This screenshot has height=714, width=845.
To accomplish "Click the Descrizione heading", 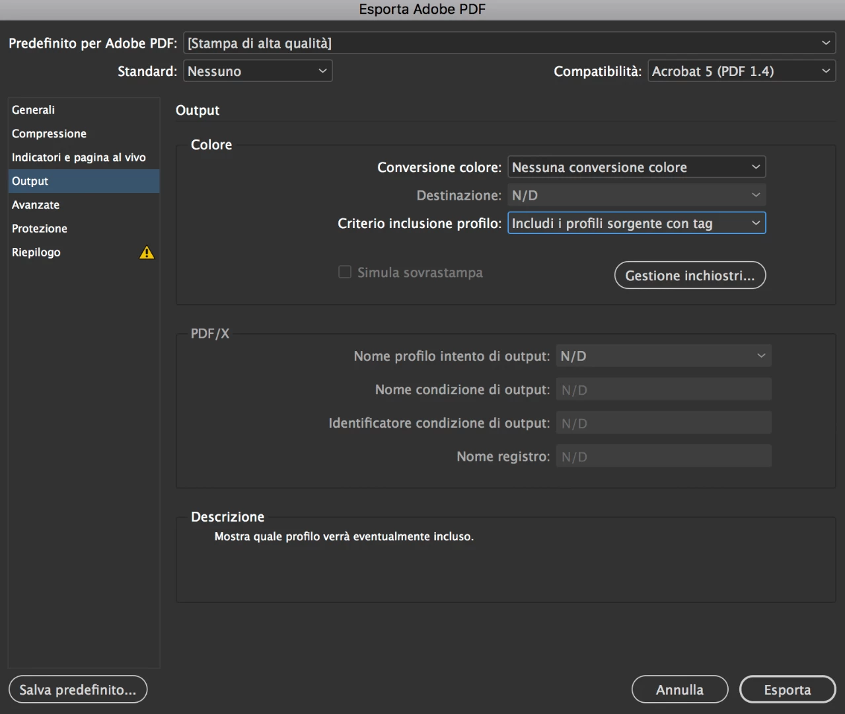I will (227, 517).
